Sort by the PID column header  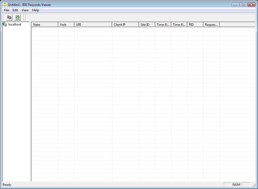coord(195,25)
